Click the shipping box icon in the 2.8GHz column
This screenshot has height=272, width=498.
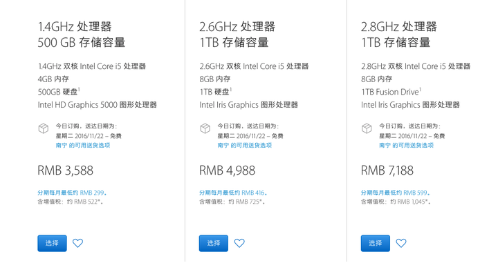367,128
